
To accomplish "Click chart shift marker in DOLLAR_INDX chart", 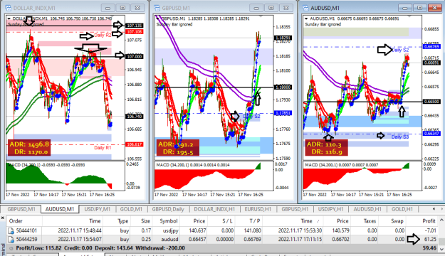I will click(x=112, y=16).
